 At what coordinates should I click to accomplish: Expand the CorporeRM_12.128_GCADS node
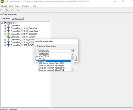click(5, 45)
